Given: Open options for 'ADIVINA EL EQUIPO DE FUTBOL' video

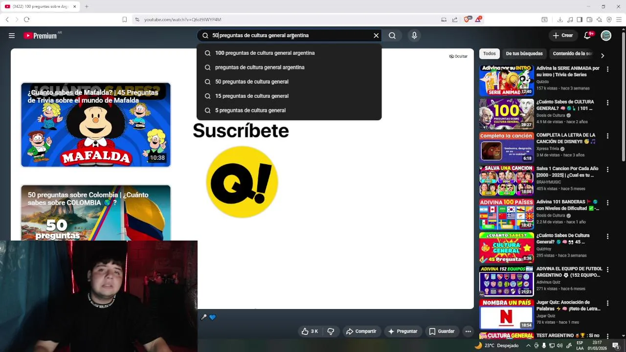Looking at the screenshot, I should point(607,270).
